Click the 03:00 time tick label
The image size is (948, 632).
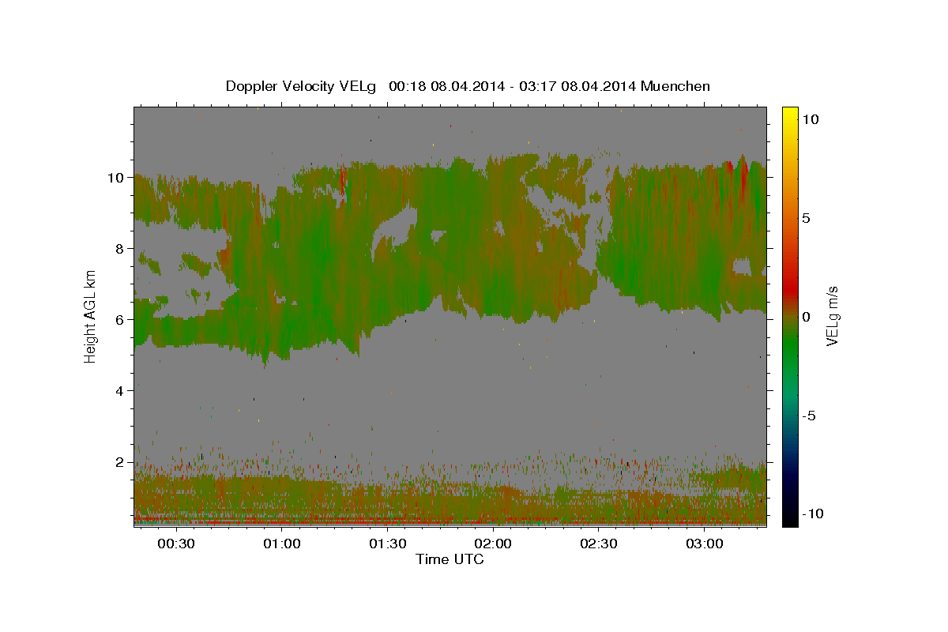(x=705, y=544)
